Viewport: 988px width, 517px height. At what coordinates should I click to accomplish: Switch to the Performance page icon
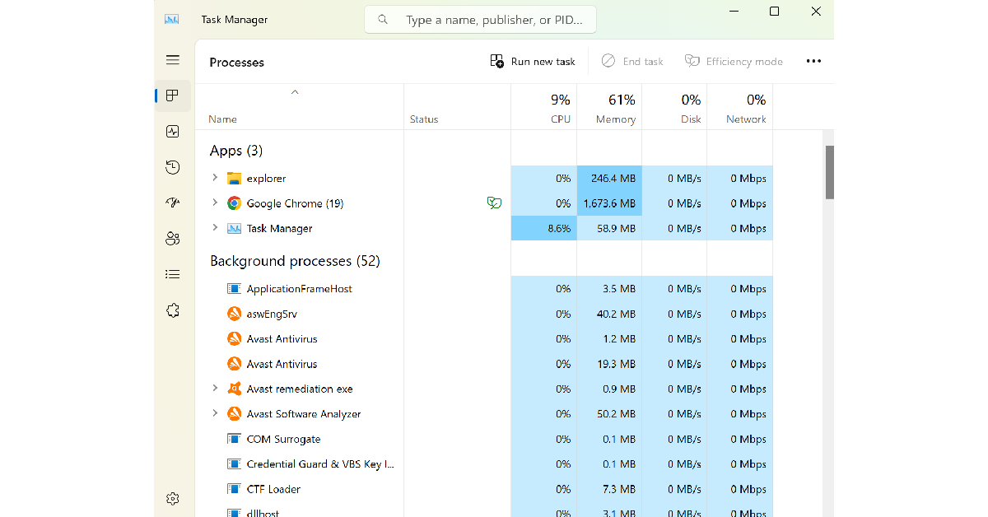pyautogui.click(x=172, y=132)
